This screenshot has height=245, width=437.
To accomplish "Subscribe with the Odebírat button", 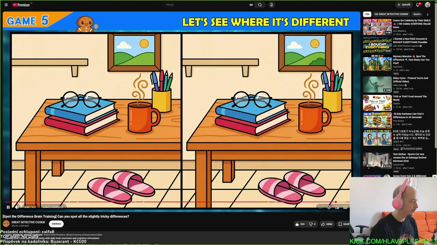I will click(x=56, y=224).
